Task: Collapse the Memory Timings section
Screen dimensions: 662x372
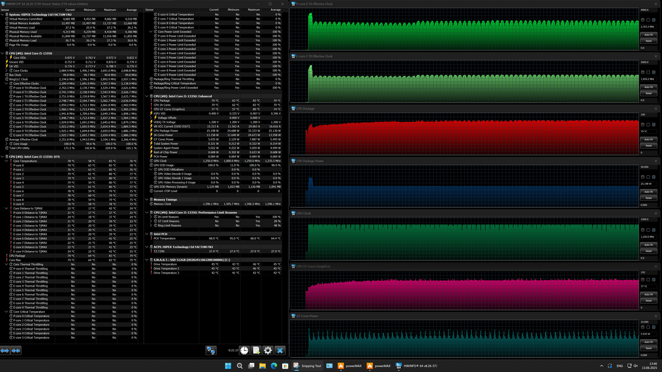Action: pos(147,200)
